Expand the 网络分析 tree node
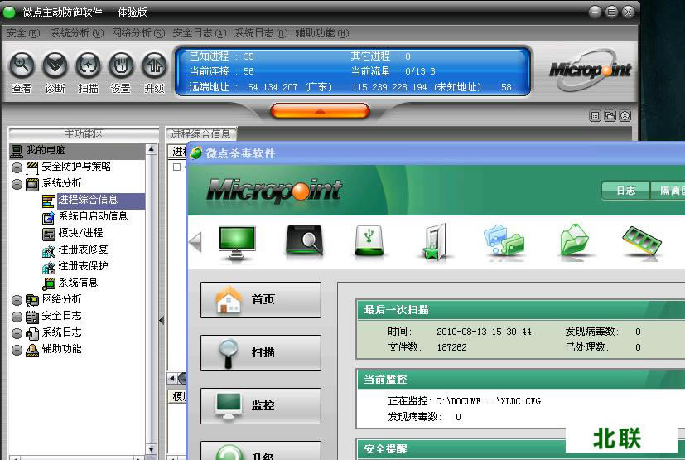The image size is (685, 460). (x=17, y=299)
